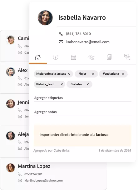Remove the Diabetes tag
The height and width of the screenshot is (190, 138).
(88, 84)
